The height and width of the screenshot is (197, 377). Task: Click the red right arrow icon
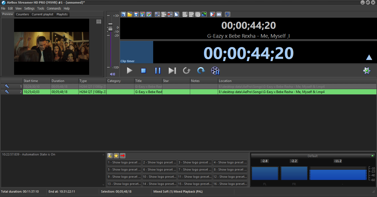[123, 156]
